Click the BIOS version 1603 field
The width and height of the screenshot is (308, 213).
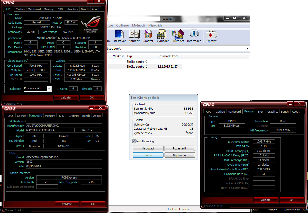tap(64, 162)
